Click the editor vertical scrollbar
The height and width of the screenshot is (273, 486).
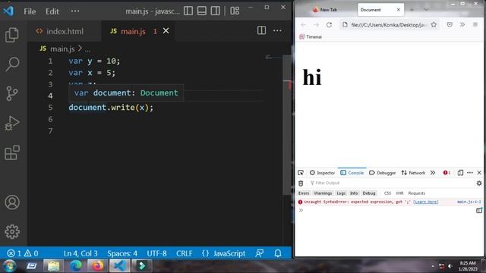pos(288,125)
